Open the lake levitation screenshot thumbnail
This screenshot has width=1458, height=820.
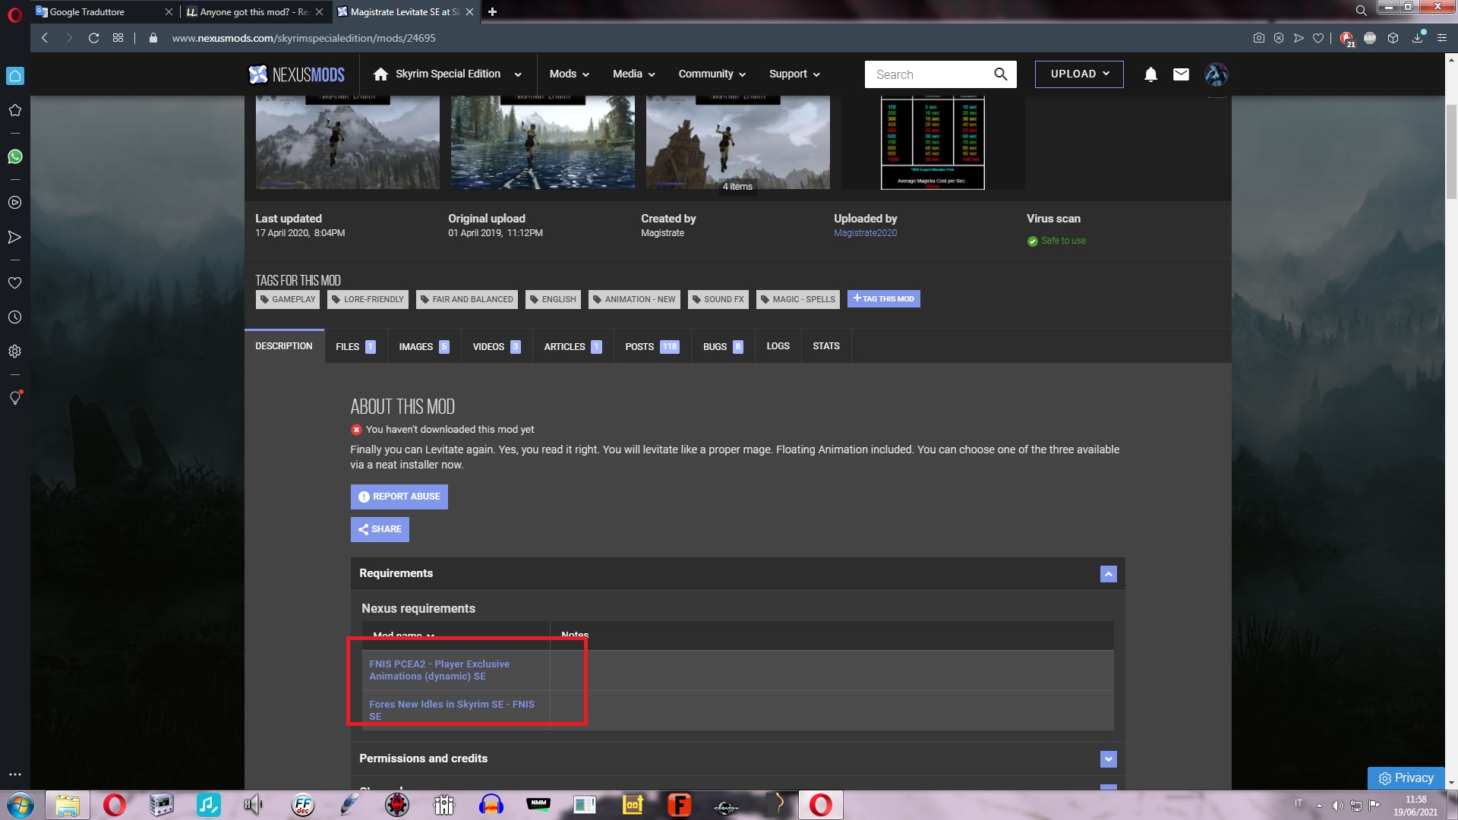pos(542,142)
